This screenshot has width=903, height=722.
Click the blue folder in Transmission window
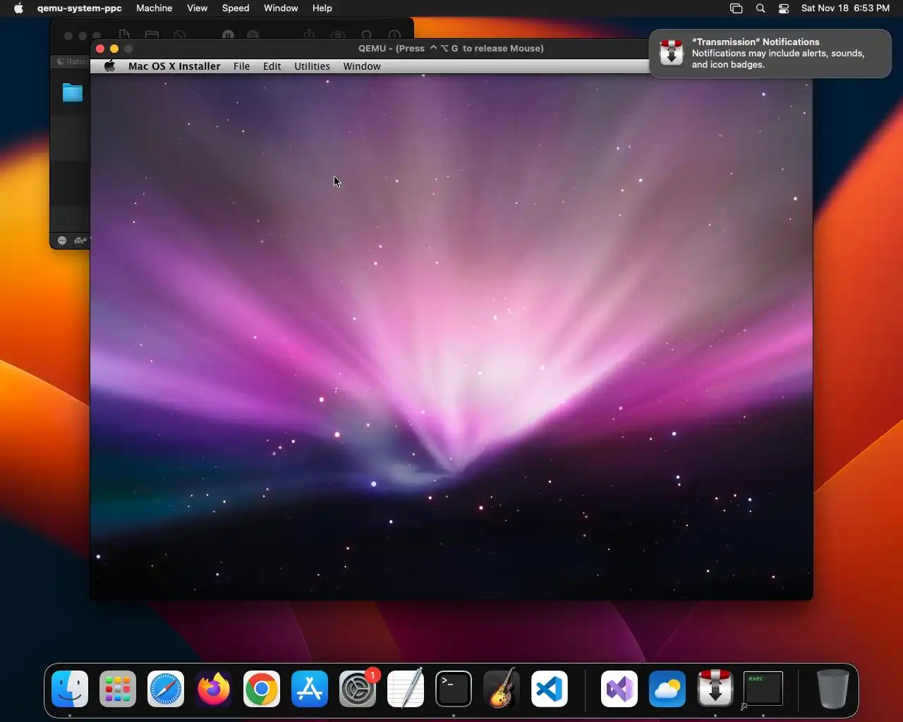coord(72,92)
